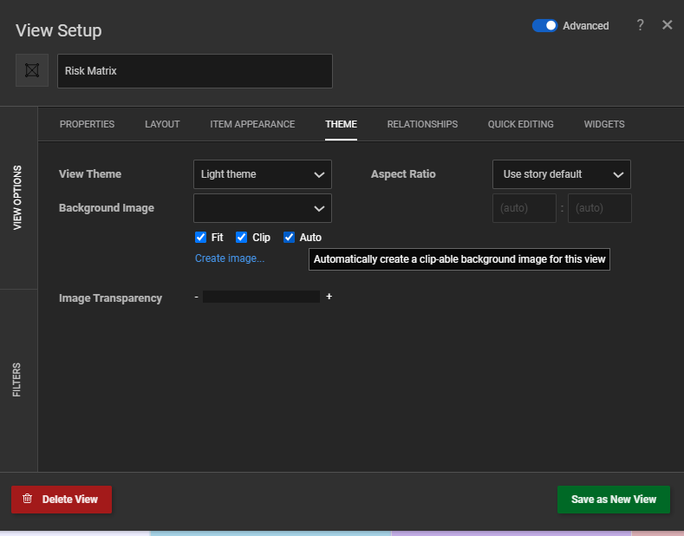The image size is (684, 536).
Task: Select the View Options side tab
Action: (17, 198)
